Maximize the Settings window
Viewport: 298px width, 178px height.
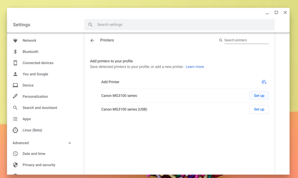[x=276, y=12]
